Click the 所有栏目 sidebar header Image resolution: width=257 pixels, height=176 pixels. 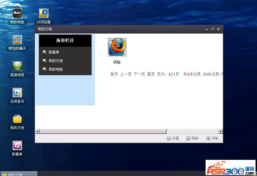[65, 41]
